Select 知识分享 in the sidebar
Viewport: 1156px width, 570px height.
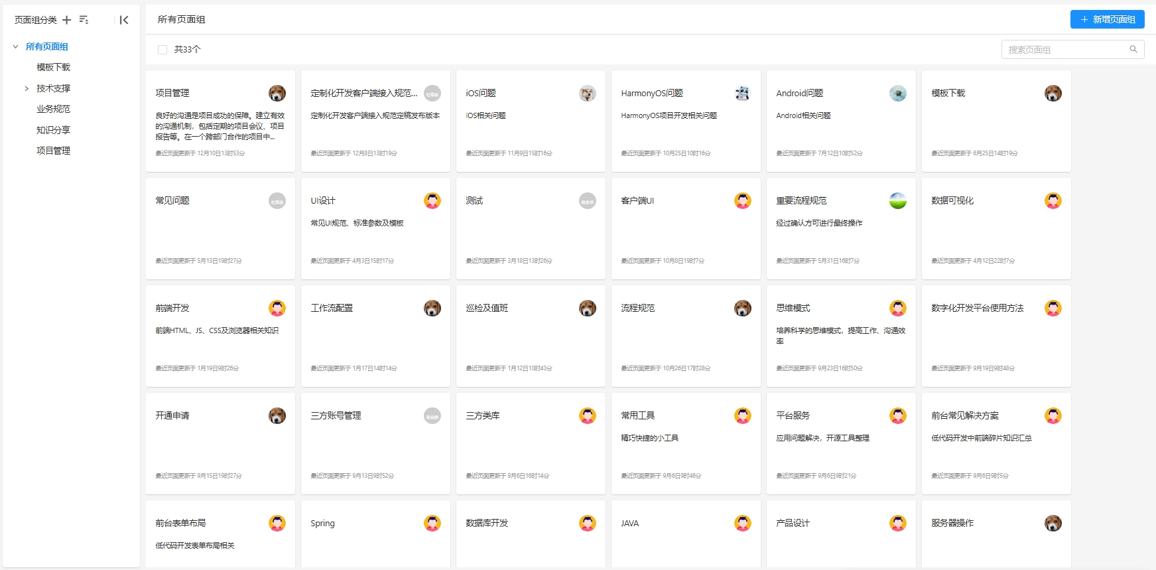[x=54, y=130]
